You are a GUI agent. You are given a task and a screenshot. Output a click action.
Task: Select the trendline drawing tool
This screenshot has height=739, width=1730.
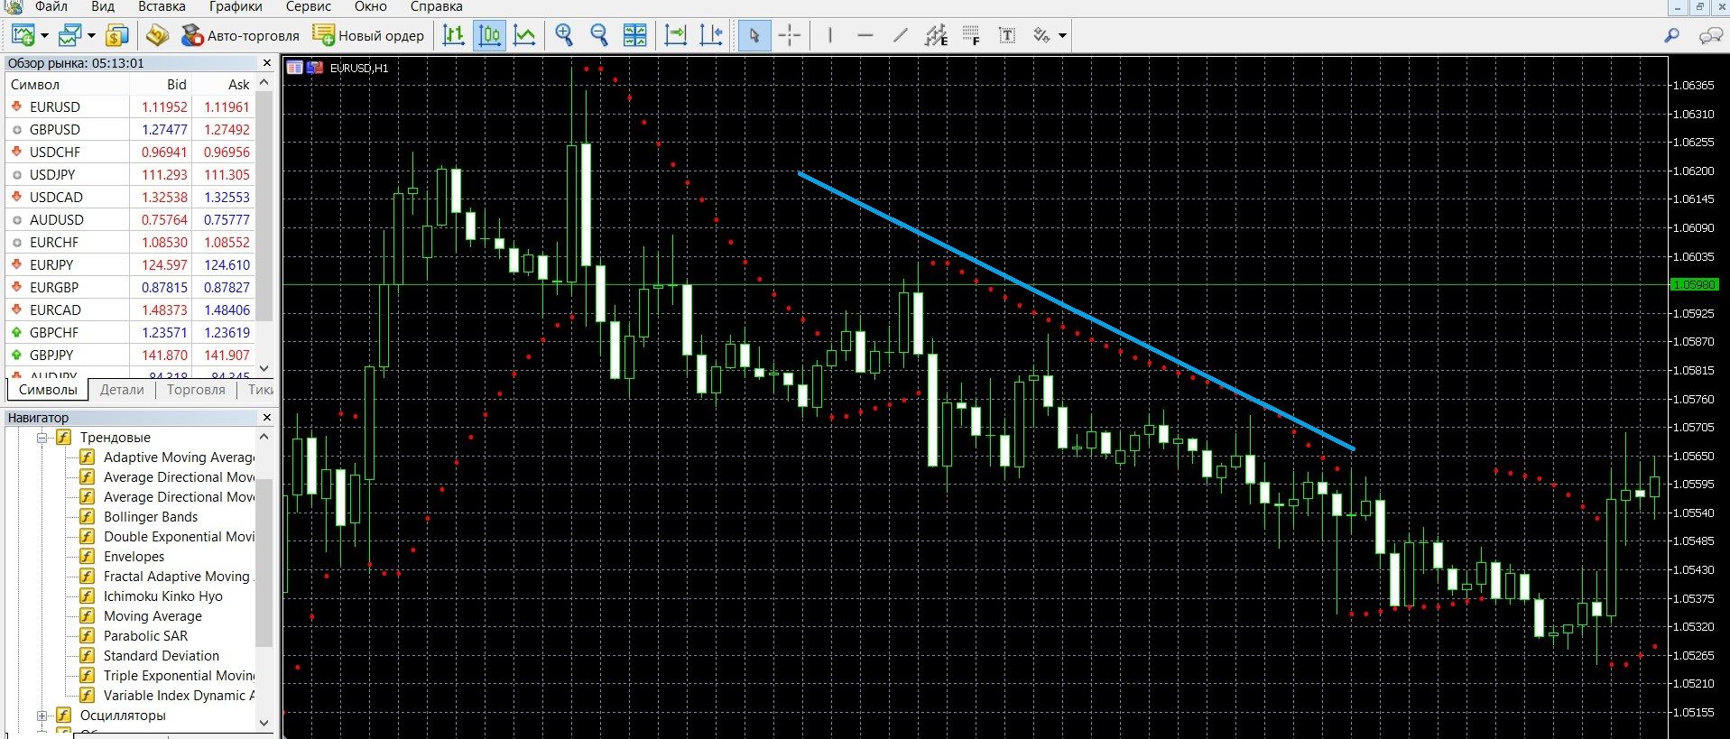pos(900,35)
